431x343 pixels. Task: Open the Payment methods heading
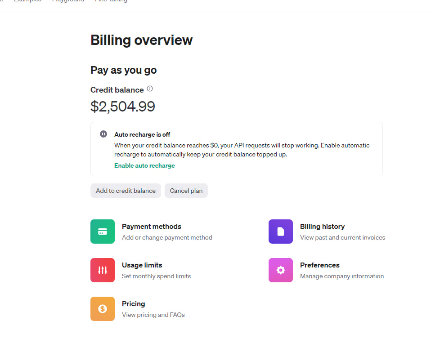click(152, 227)
